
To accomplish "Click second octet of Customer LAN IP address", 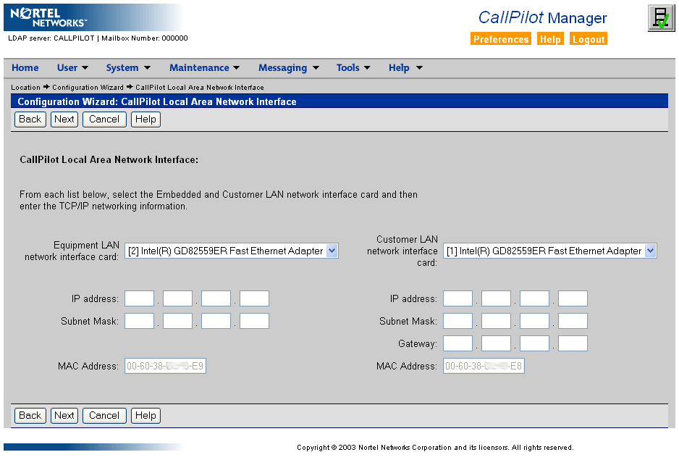I will click(497, 298).
